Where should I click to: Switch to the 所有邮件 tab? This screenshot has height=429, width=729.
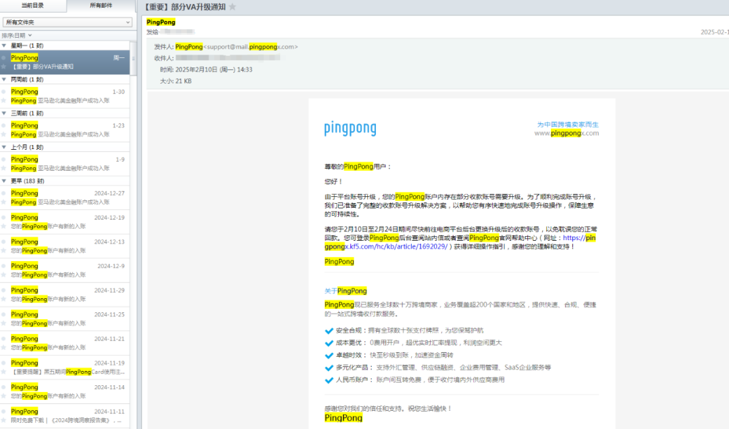101,5
